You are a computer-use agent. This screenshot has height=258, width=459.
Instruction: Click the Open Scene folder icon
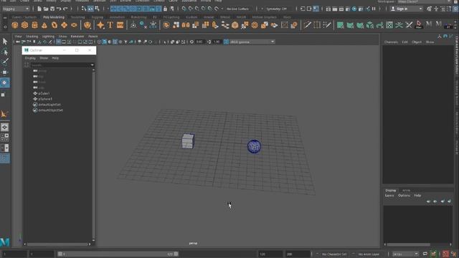point(46,9)
